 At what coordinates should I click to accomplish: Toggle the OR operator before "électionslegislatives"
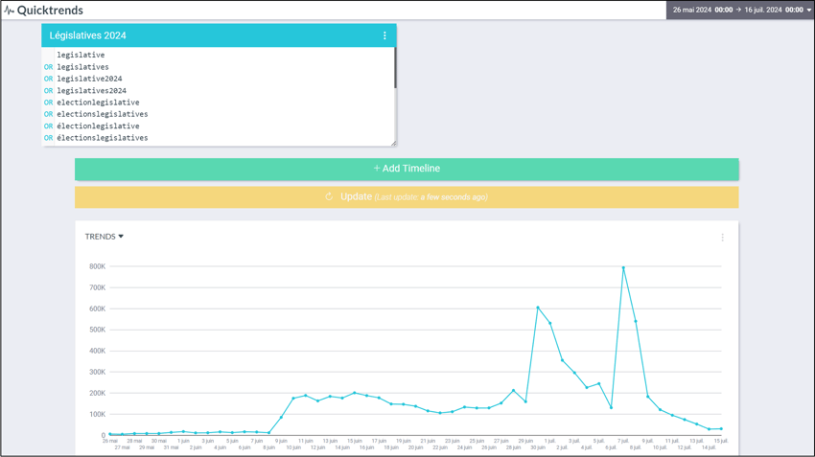point(48,138)
